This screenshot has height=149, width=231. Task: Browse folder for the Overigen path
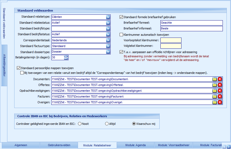pos(215,102)
